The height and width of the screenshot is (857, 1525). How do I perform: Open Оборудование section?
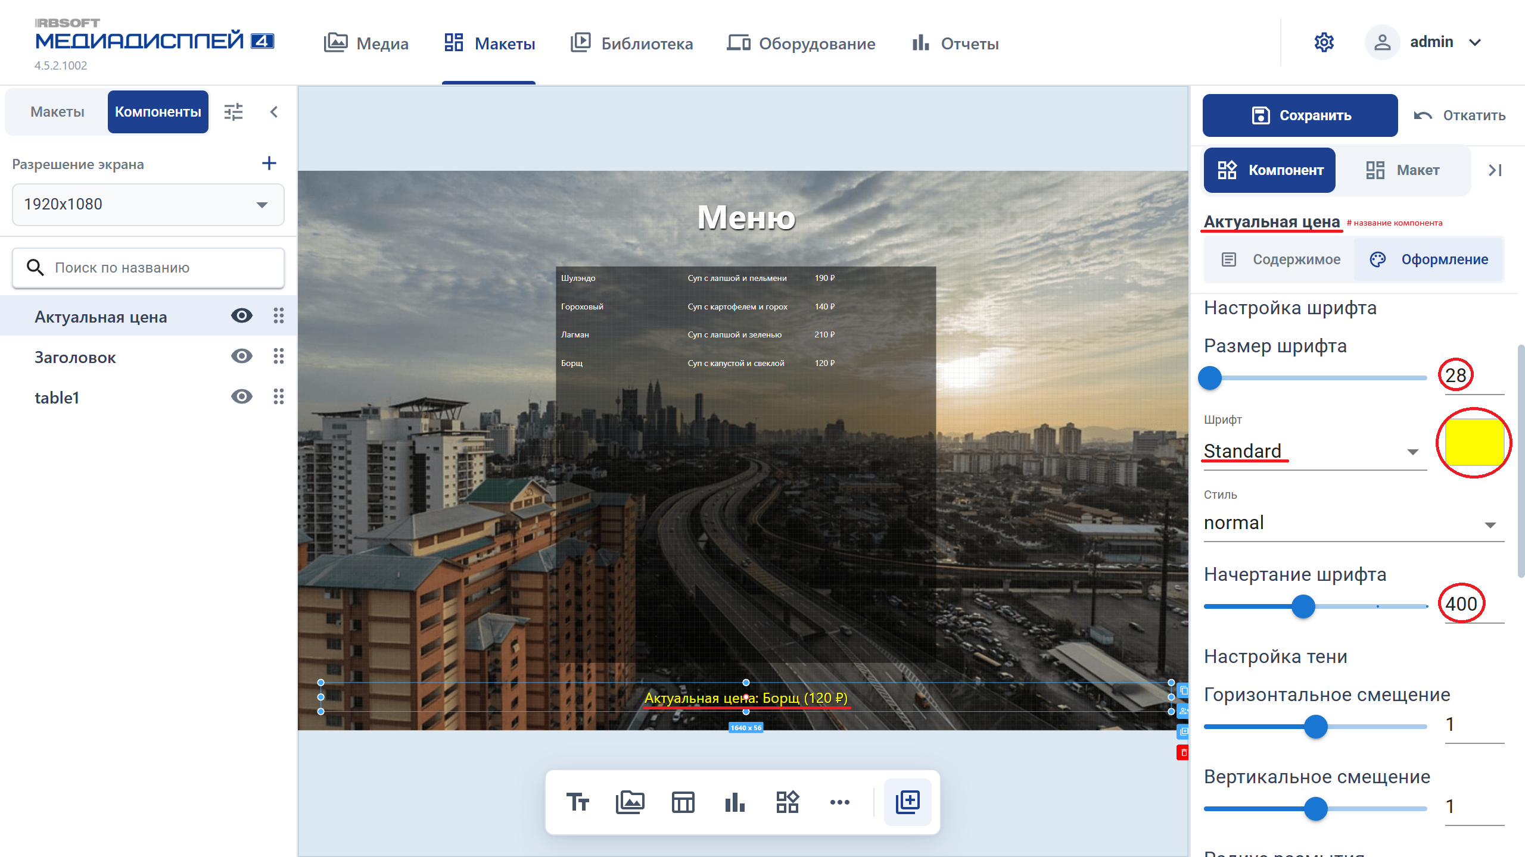point(801,43)
